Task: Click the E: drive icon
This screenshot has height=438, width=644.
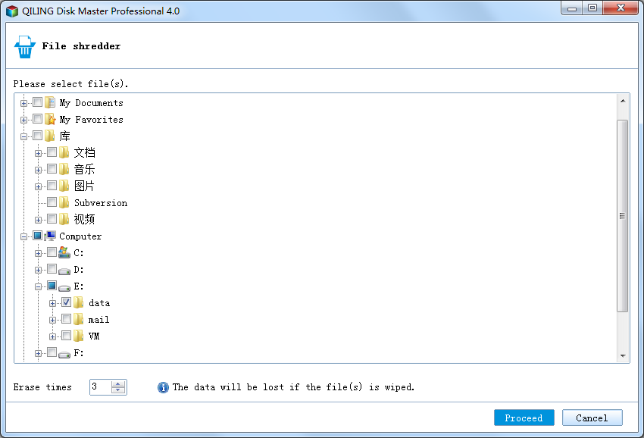Action: (64, 287)
